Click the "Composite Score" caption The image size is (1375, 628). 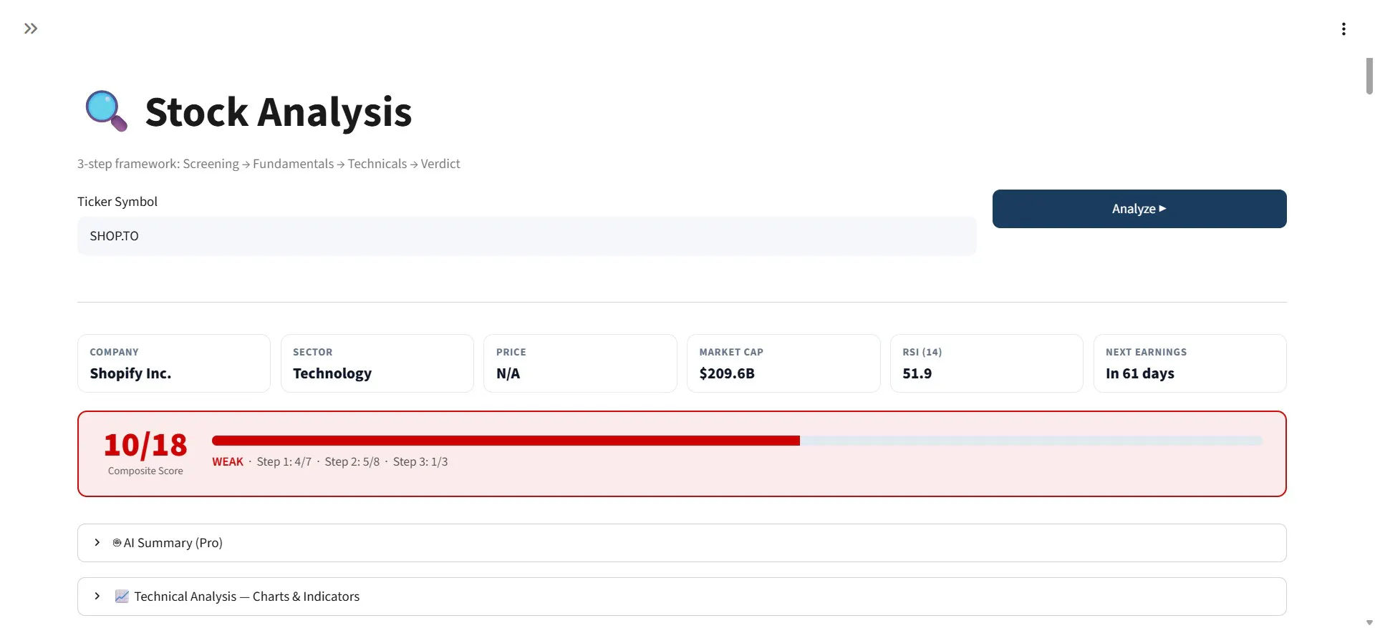pos(145,471)
